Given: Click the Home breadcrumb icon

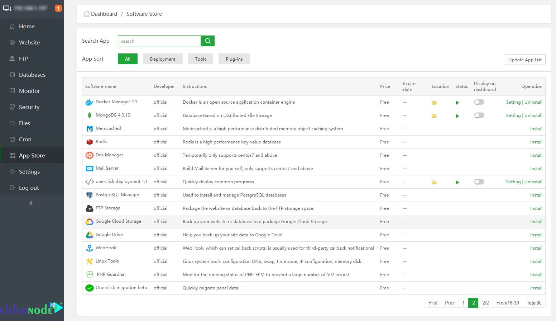Looking at the screenshot, I should (x=86, y=13).
